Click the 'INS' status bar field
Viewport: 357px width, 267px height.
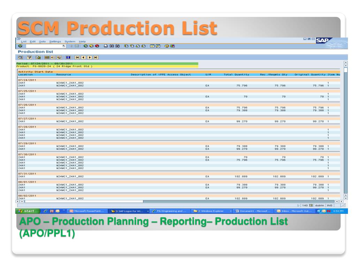329,205
